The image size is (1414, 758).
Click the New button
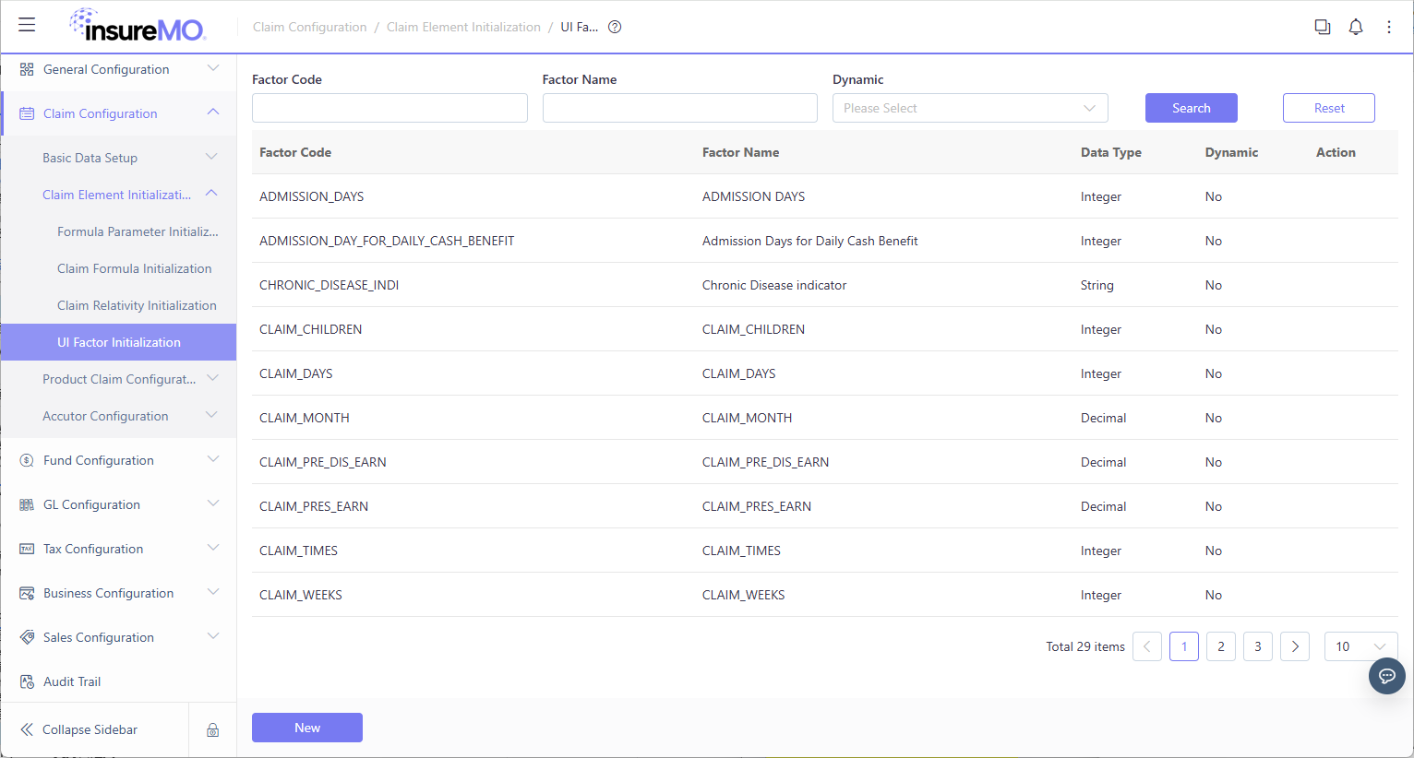coord(307,728)
